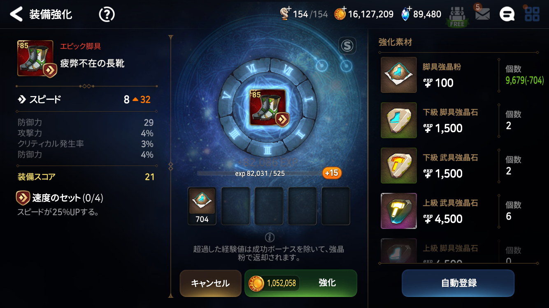Click the キャンセル button
This screenshot has height=308, width=549.
coord(210,283)
